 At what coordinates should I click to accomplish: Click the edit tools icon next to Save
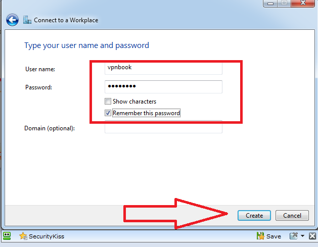(294, 236)
